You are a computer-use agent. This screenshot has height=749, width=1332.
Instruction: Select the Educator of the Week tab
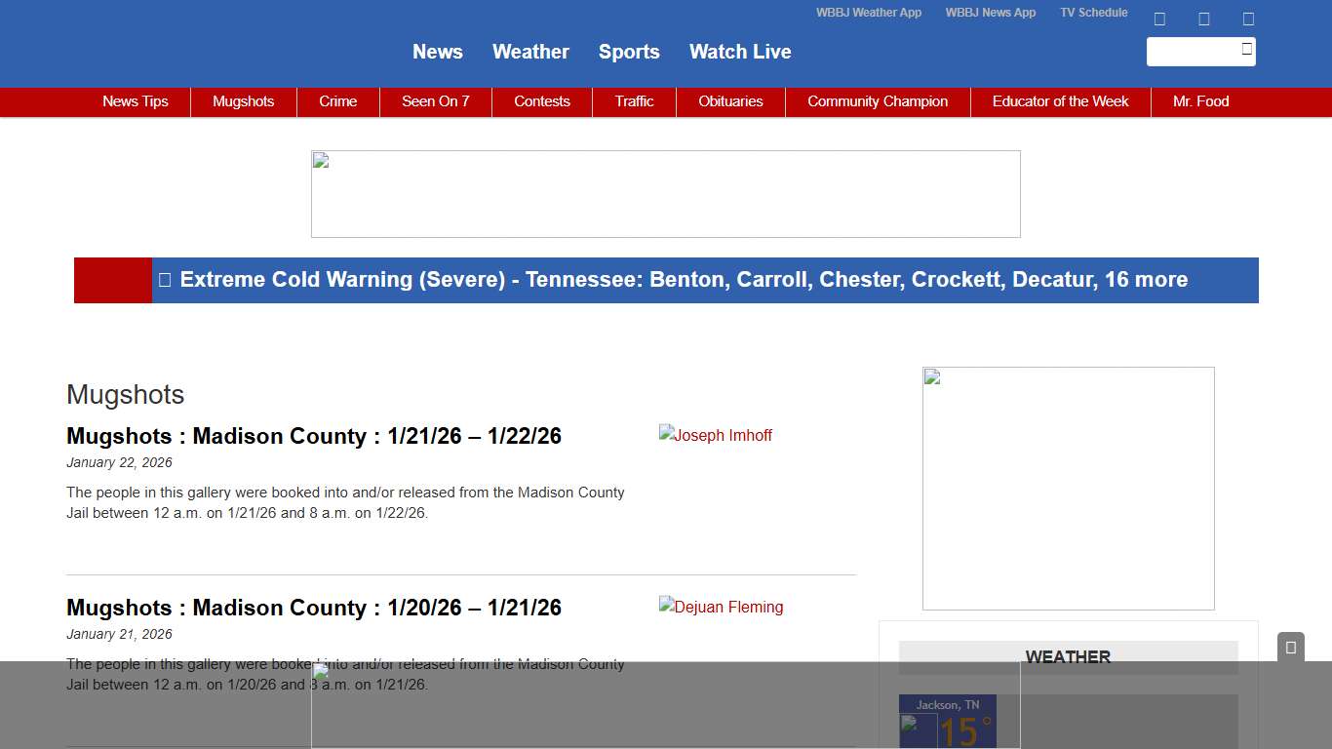coord(1060,101)
